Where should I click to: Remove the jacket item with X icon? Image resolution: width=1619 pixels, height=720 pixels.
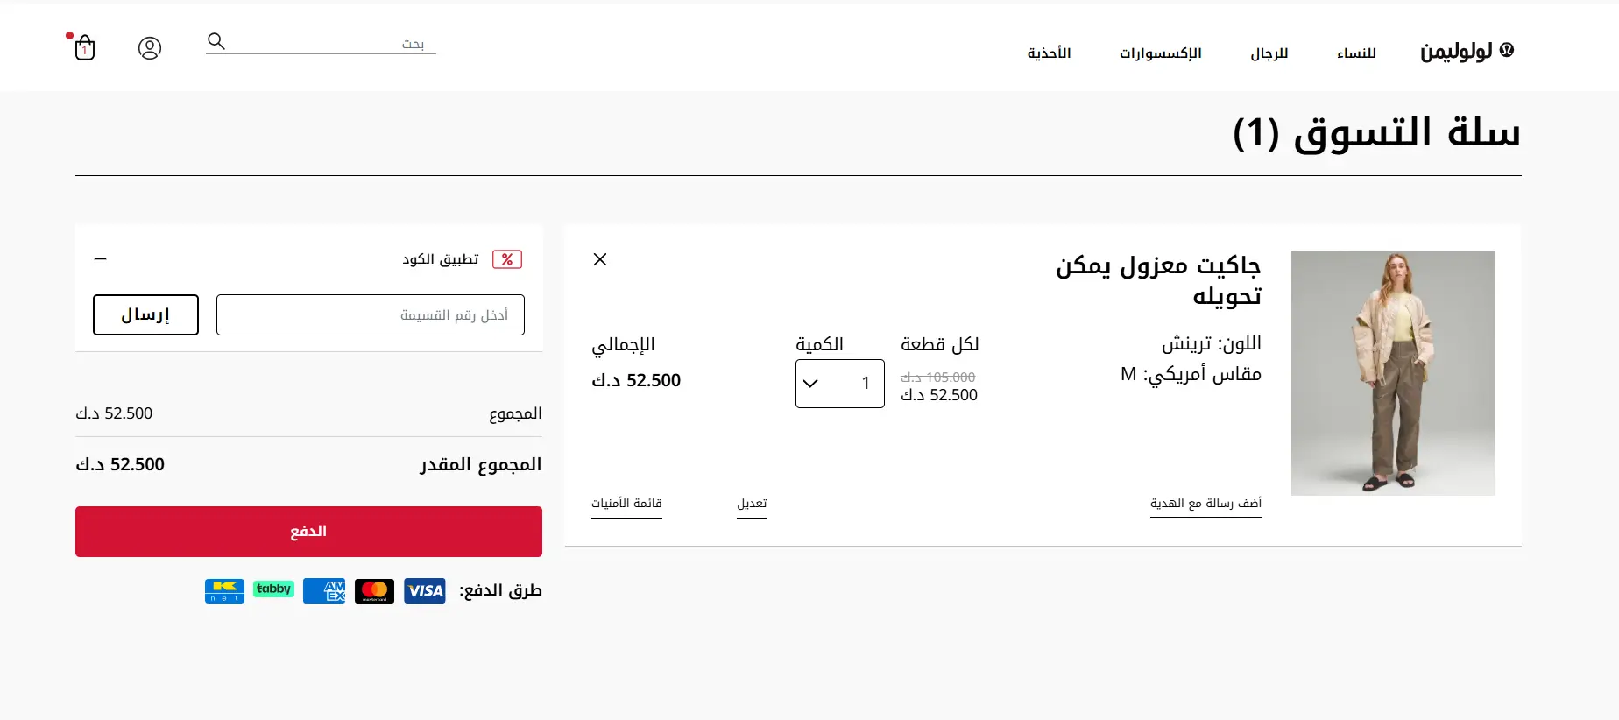pyautogui.click(x=600, y=259)
